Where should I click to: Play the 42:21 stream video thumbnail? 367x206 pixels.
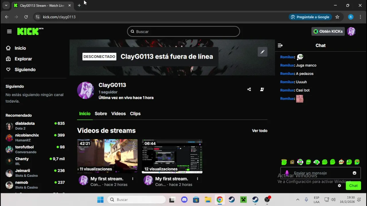point(107,156)
